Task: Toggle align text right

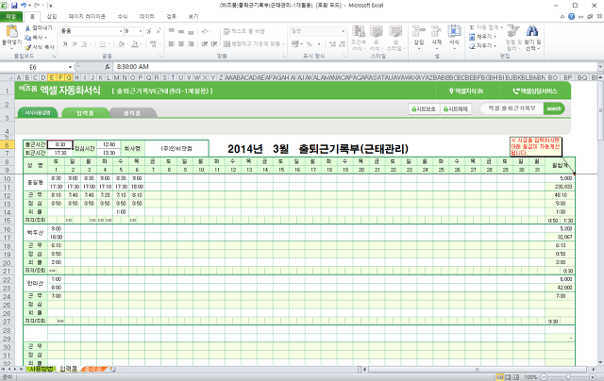Action: click(x=191, y=44)
